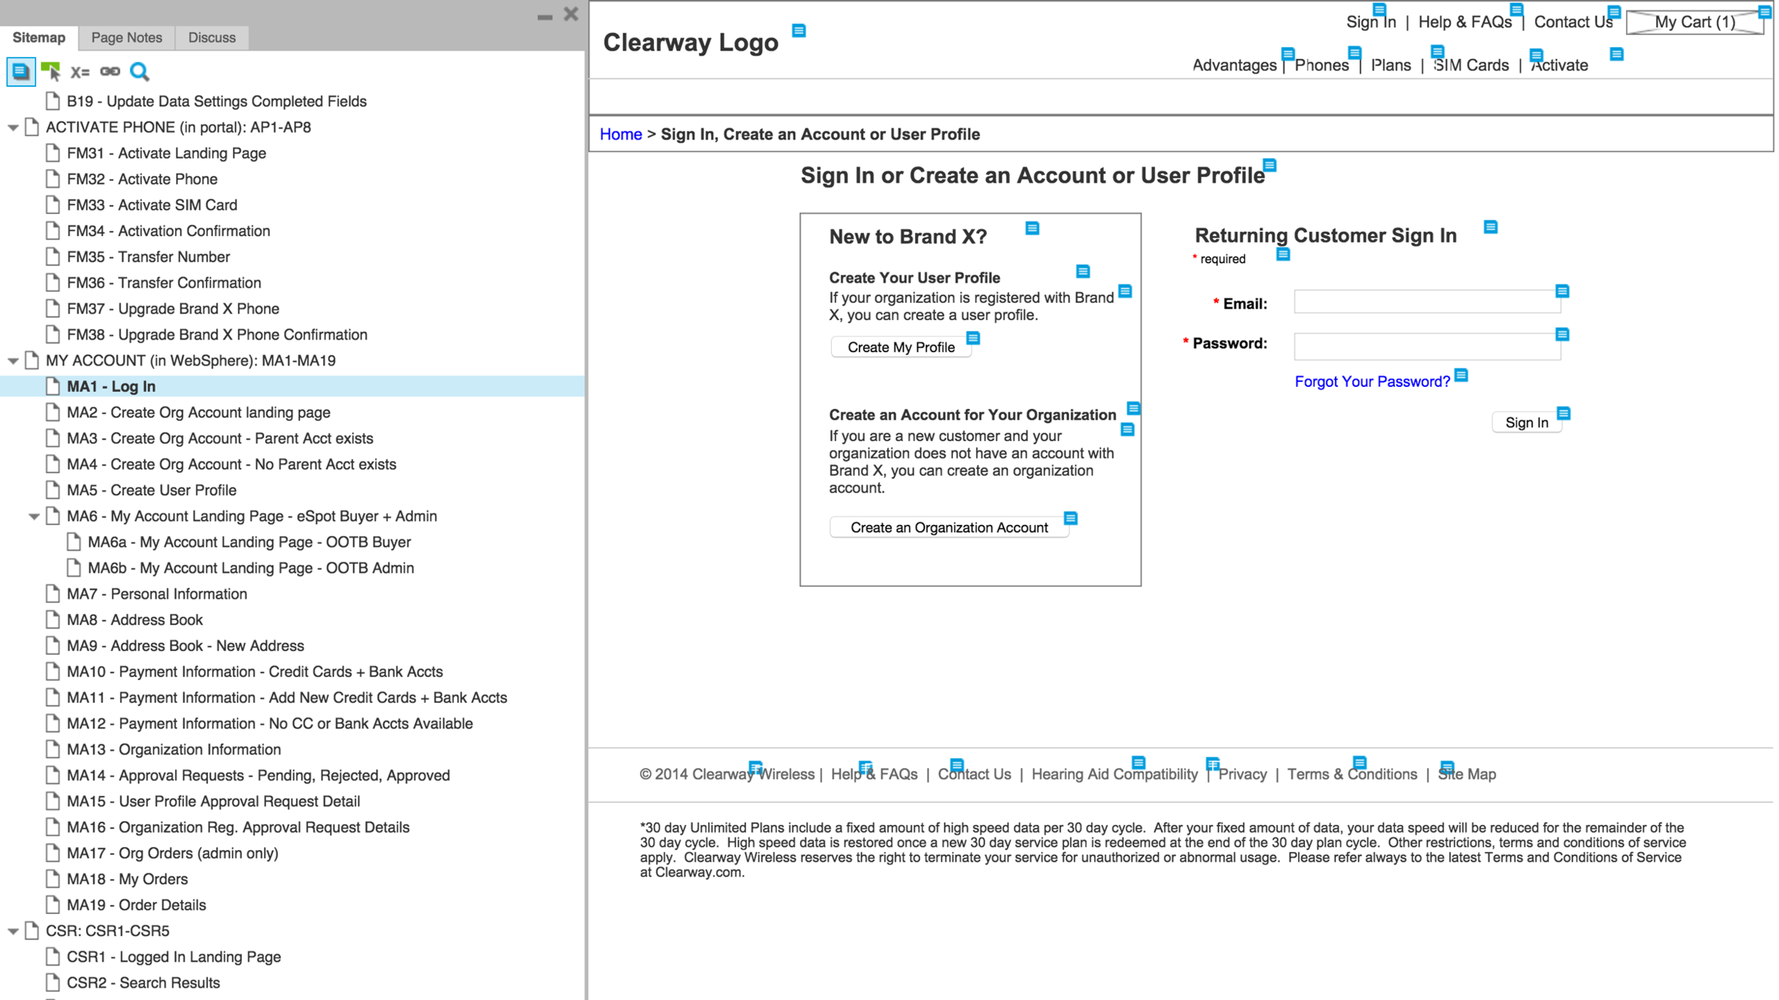Select FM31 - Activate Landing Page
Image resolution: width=1779 pixels, height=1000 pixels.
pyautogui.click(x=167, y=154)
